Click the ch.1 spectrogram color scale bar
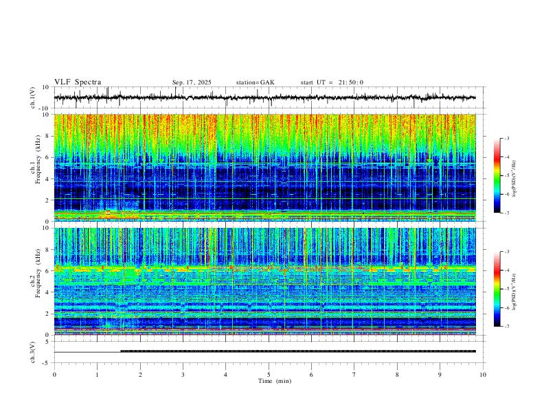Image resolution: width=544 pixels, height=420 pixels. tap(497, 176)
